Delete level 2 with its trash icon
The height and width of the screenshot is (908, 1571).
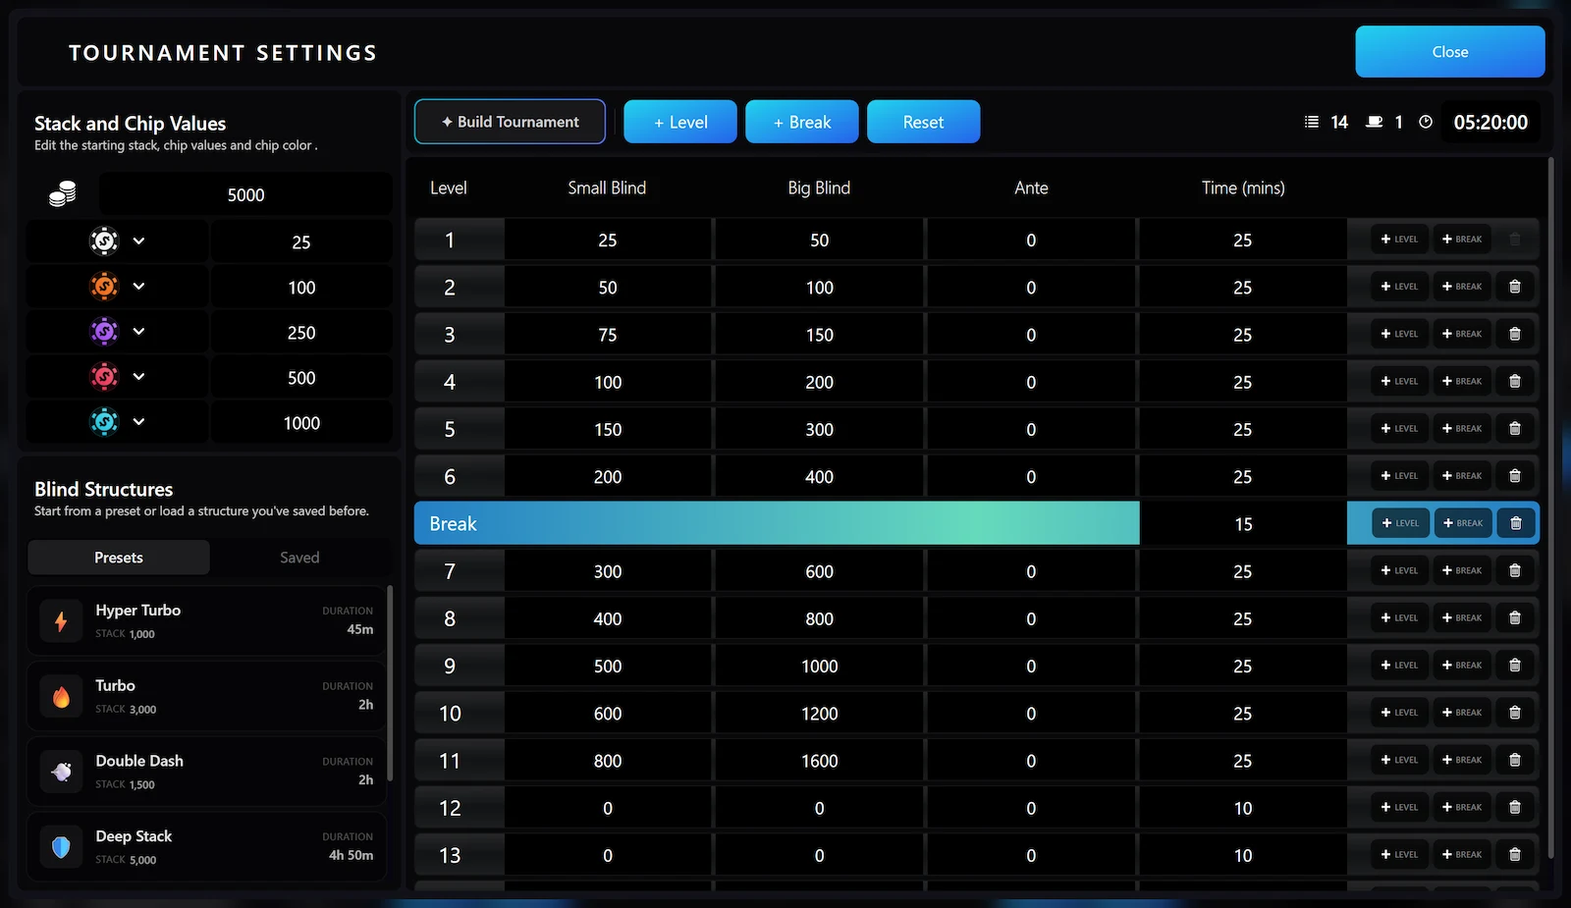(1515, 287)
